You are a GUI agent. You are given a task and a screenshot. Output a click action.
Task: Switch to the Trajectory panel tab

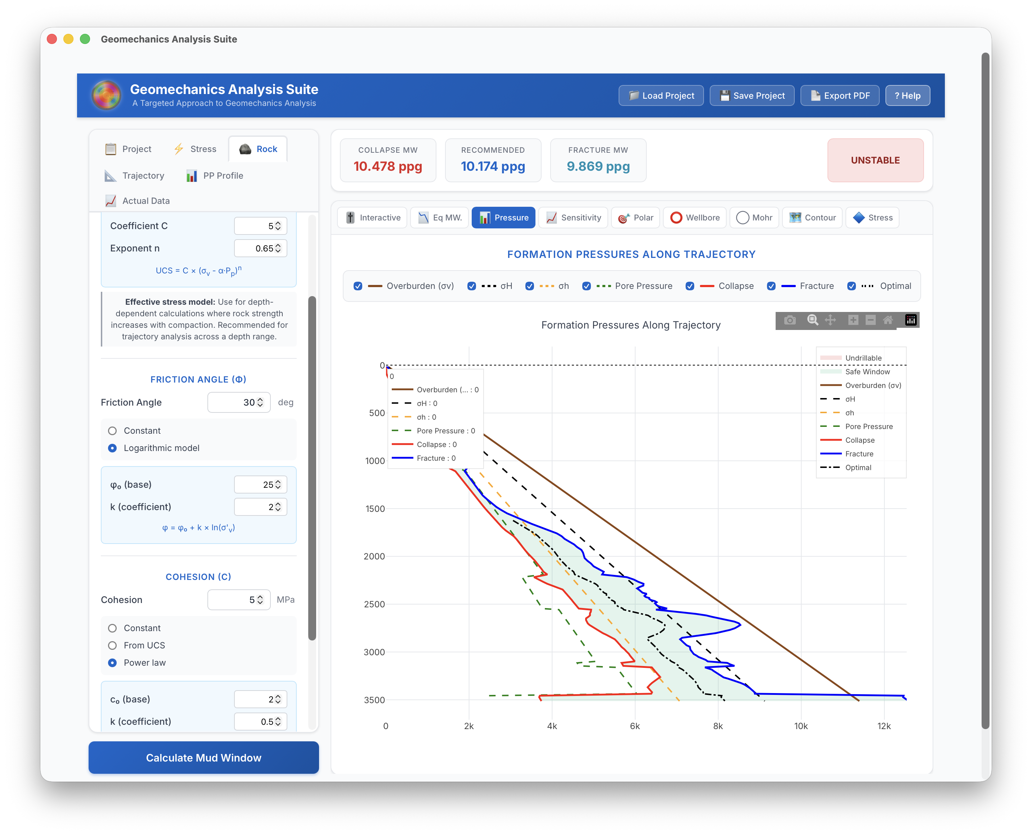[135, 176]
